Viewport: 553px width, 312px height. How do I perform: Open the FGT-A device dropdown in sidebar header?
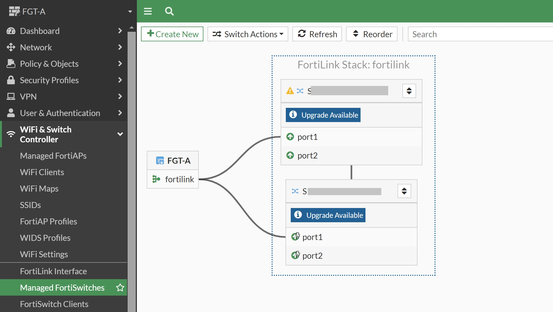[130, 11]
